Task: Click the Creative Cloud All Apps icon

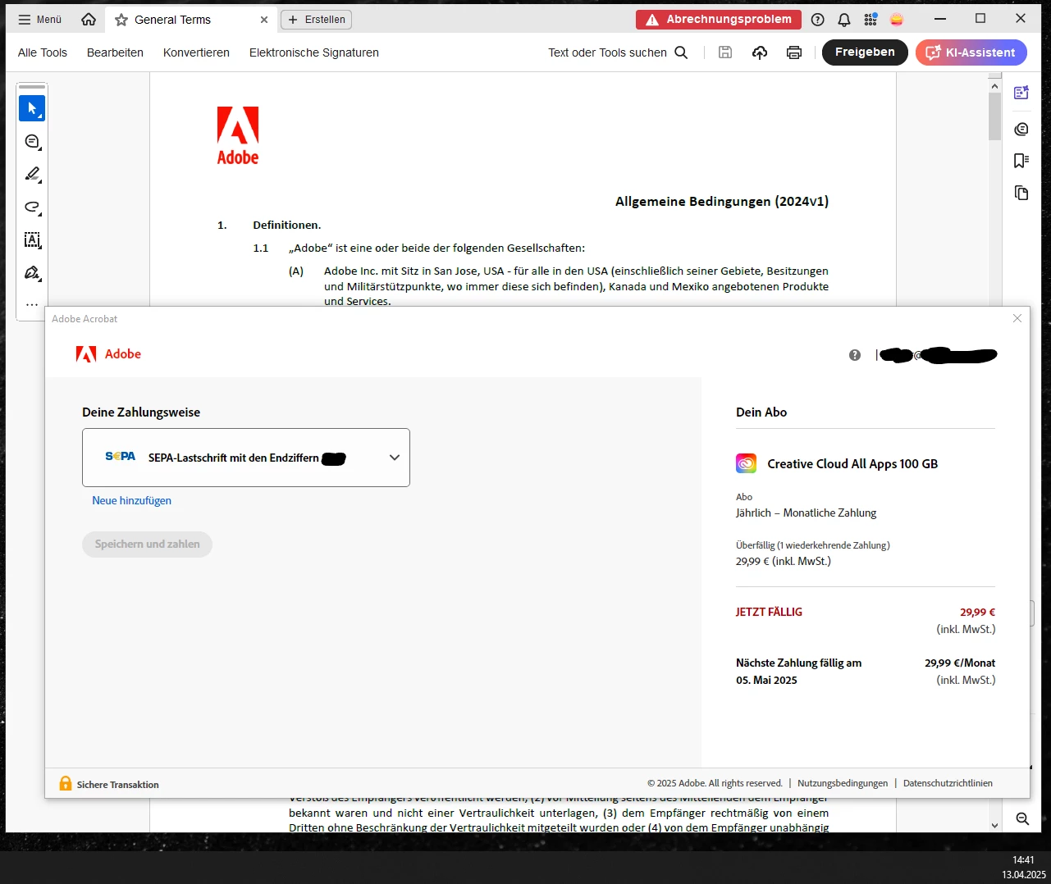Action: 746,463
